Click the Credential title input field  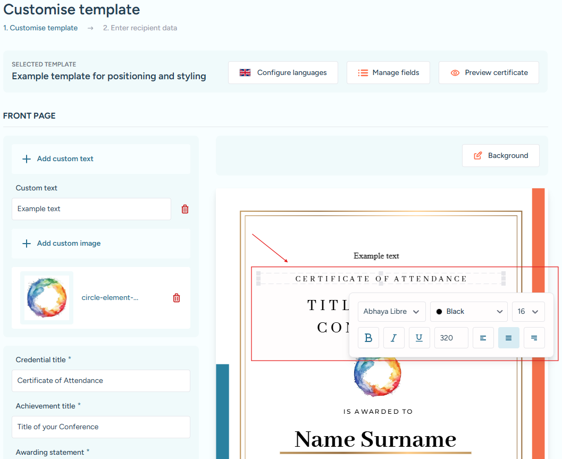101,381
